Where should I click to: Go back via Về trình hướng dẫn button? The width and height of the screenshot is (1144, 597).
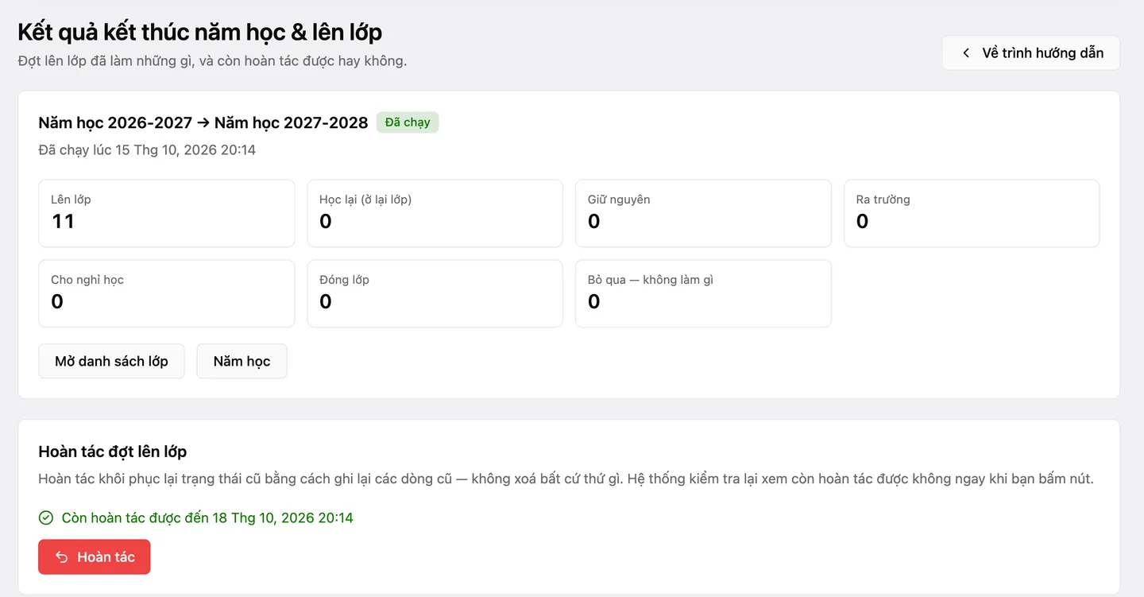click(1031, 53)
